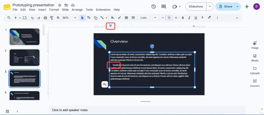264x115 pixels.
Task: Open the border color pencil
Action: [x=120, y=18]
